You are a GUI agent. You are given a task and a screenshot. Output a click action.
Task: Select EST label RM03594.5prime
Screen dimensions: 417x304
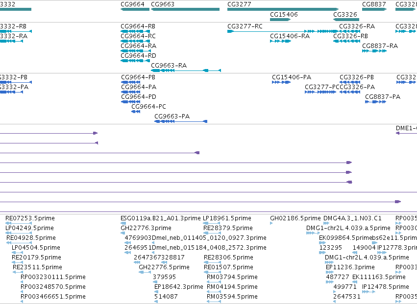(x=232, y=297)
